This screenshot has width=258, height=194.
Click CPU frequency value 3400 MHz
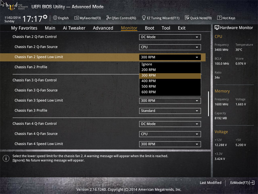tap(221, 50)
